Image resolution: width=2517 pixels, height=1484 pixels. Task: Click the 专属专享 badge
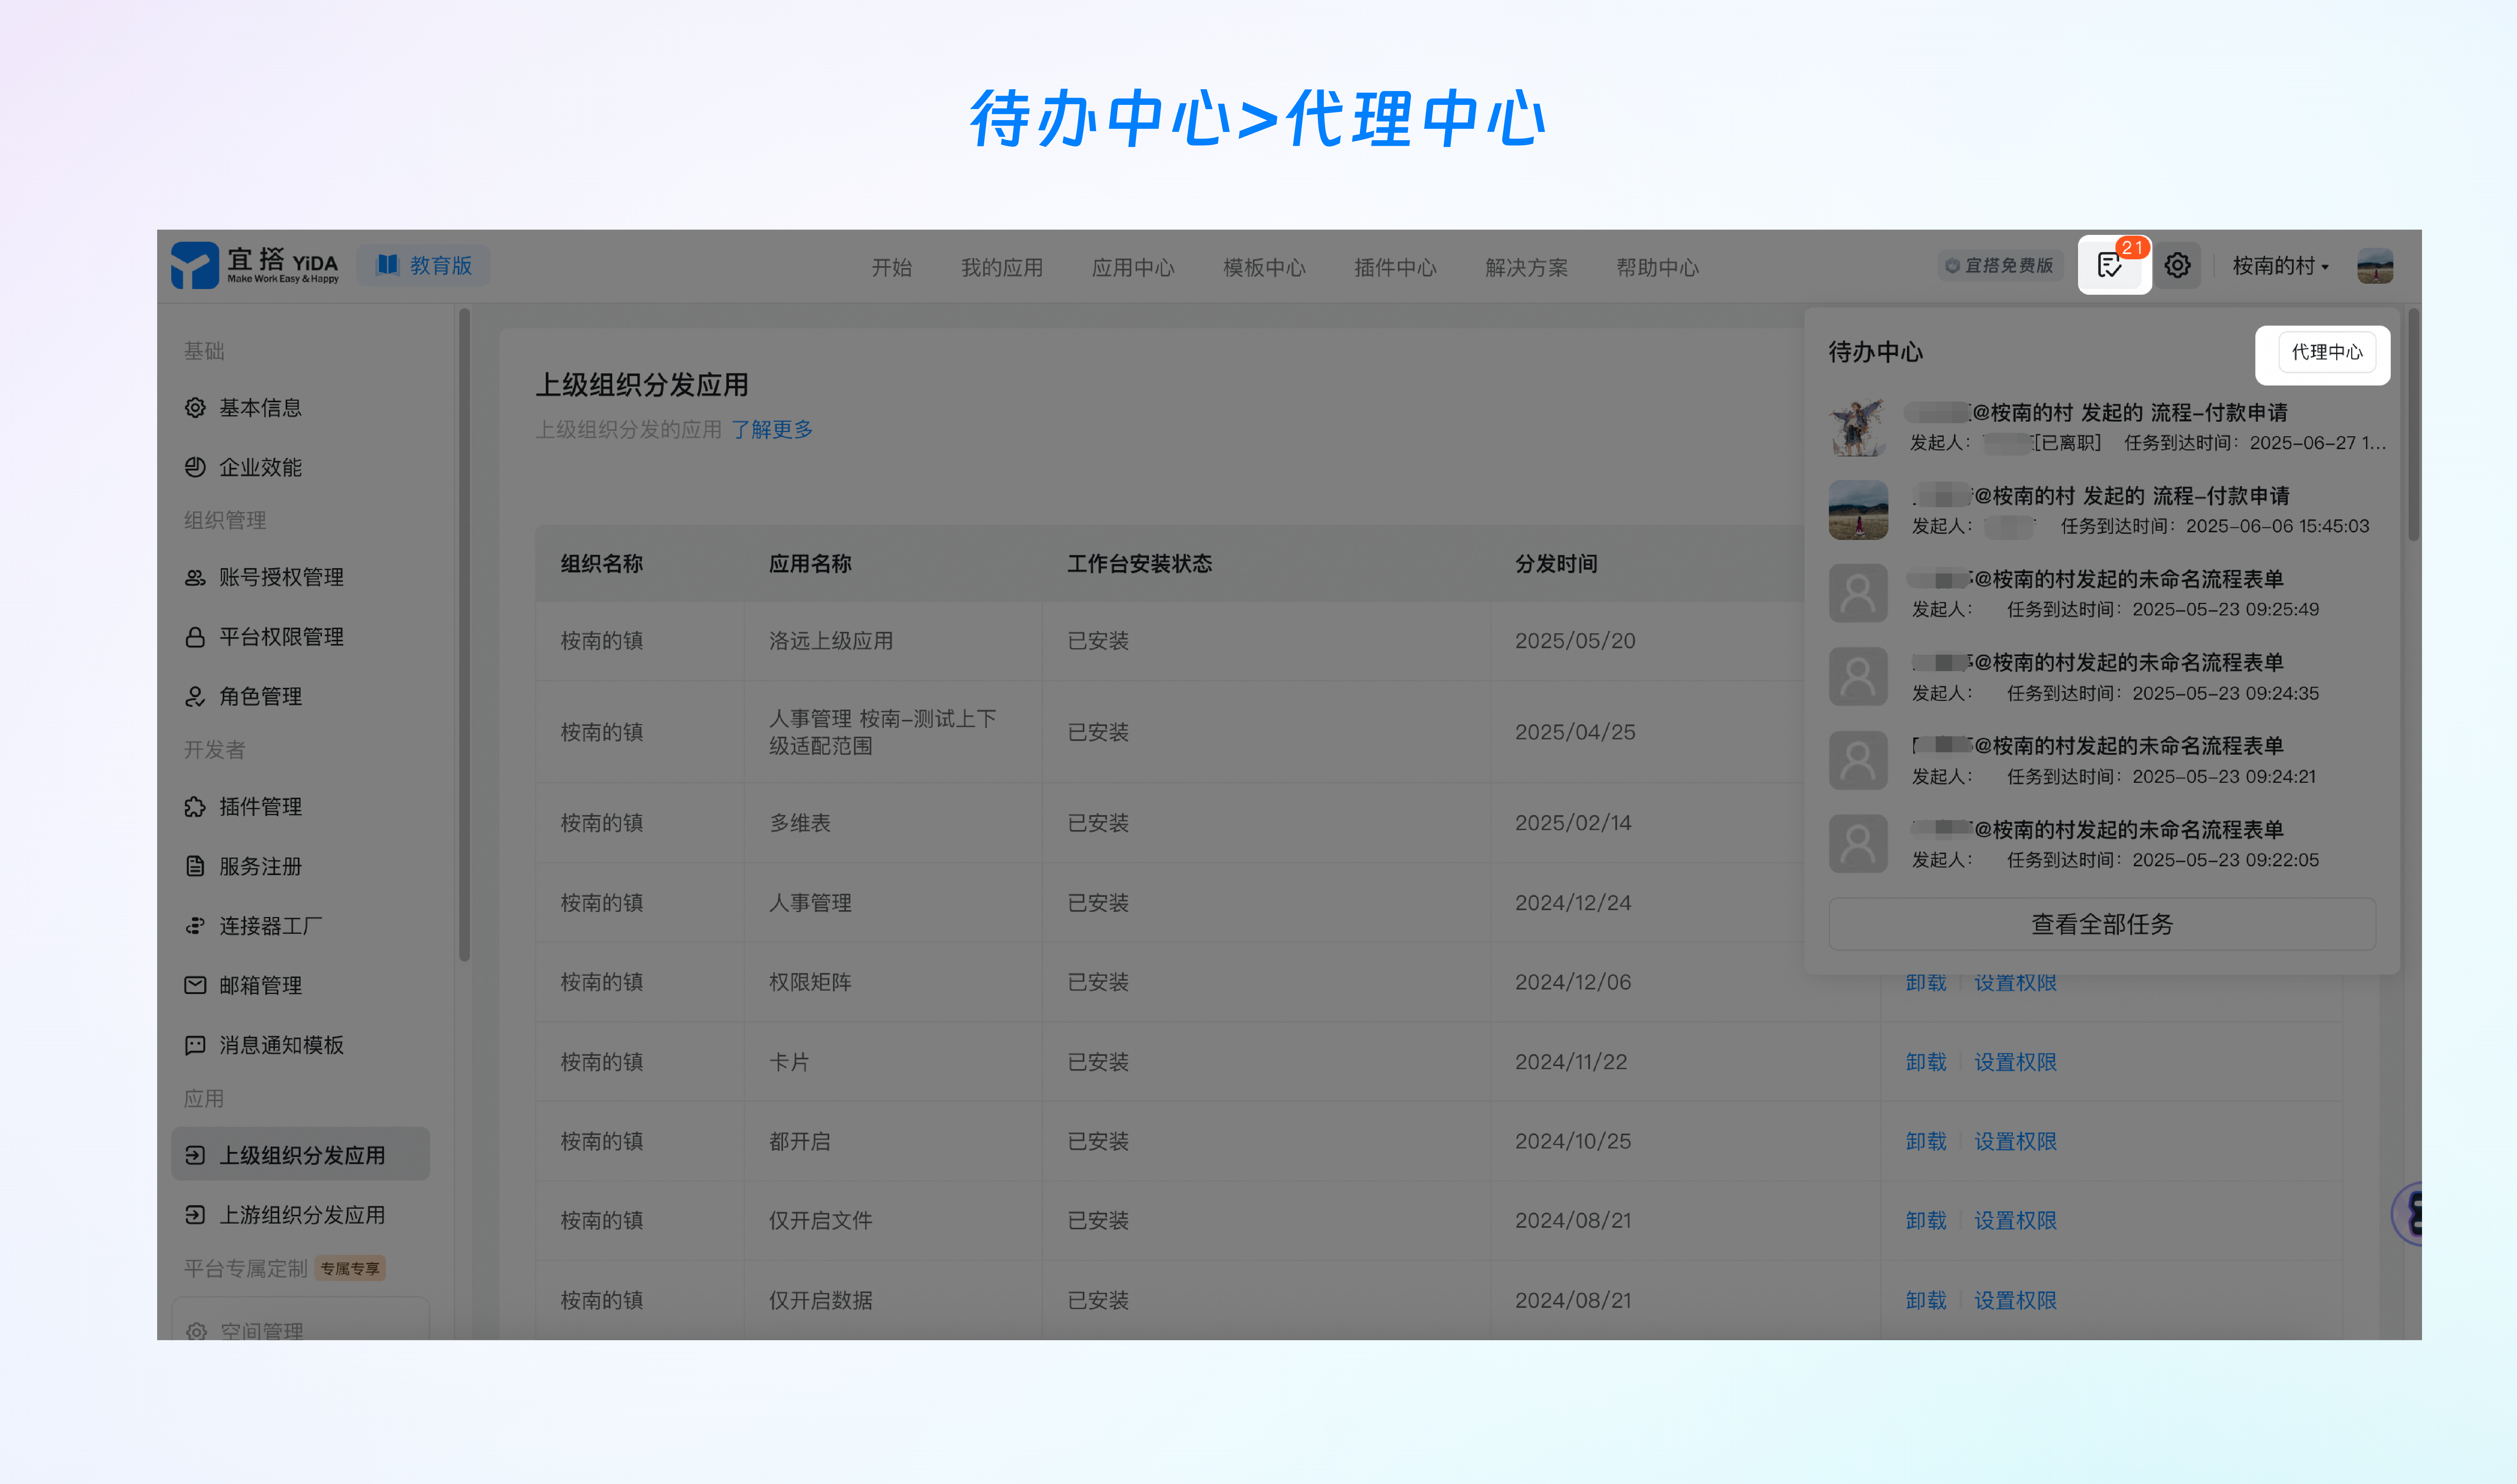[x=351, y=1268]
